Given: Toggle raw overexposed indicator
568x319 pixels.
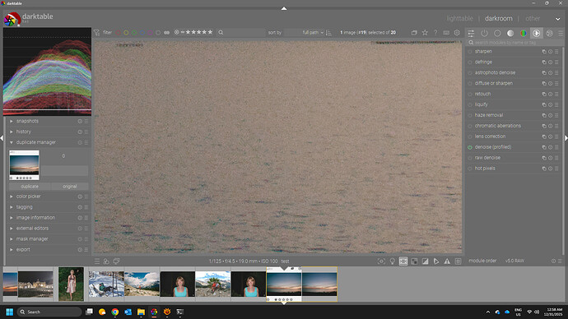Looking at the screenshot, I should [414, 261].
